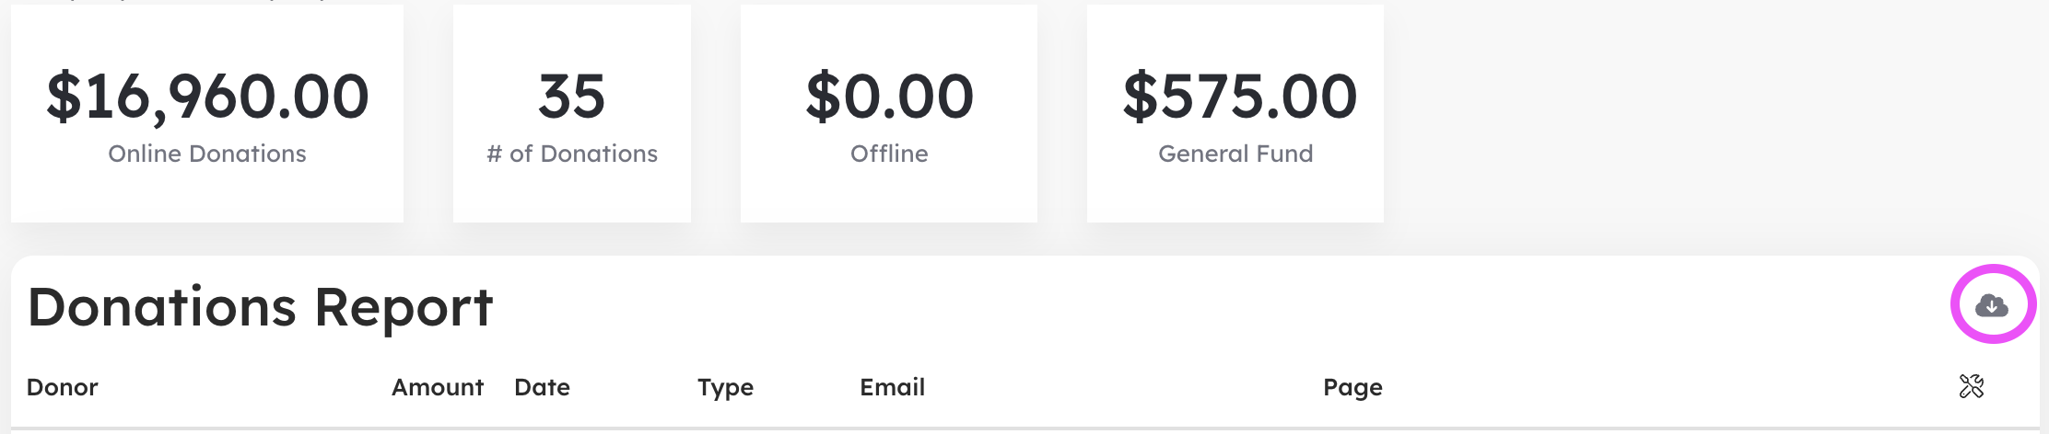Click the Offline card label
The image size is (2049, 434).
click(889, 154)
